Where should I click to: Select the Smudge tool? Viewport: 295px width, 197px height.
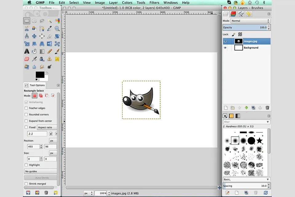click(x=42, y=66)
